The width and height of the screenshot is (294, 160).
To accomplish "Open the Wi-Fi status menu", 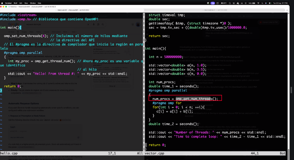I will point(258,3).
